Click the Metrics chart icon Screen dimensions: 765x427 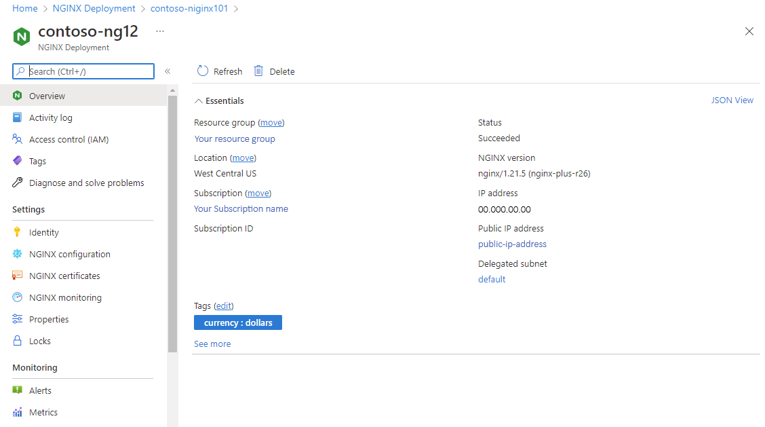18,412
